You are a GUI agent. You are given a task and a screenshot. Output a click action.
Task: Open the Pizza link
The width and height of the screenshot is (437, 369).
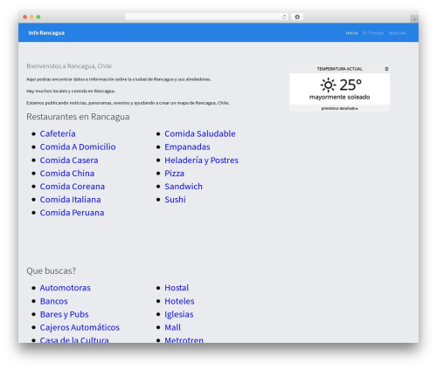(174, 174)
